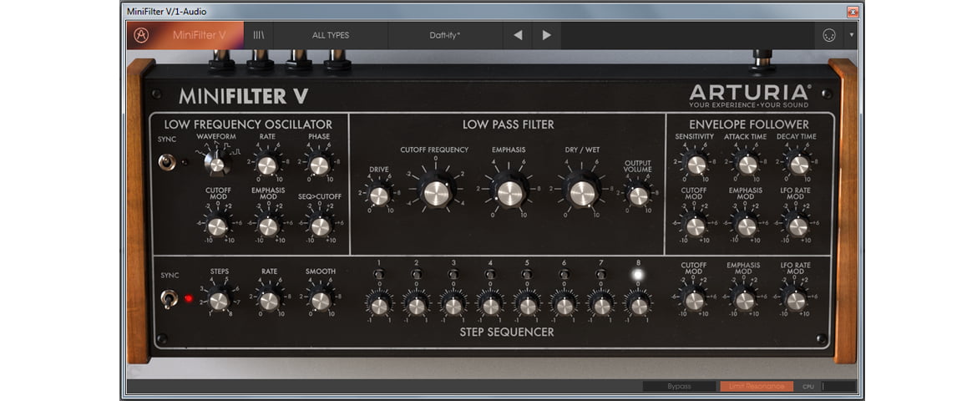Viewport: 977px width, 401px height.
Task: Click the LFO EMPHASIS MOD knob
Action: (x=268, y=226)
